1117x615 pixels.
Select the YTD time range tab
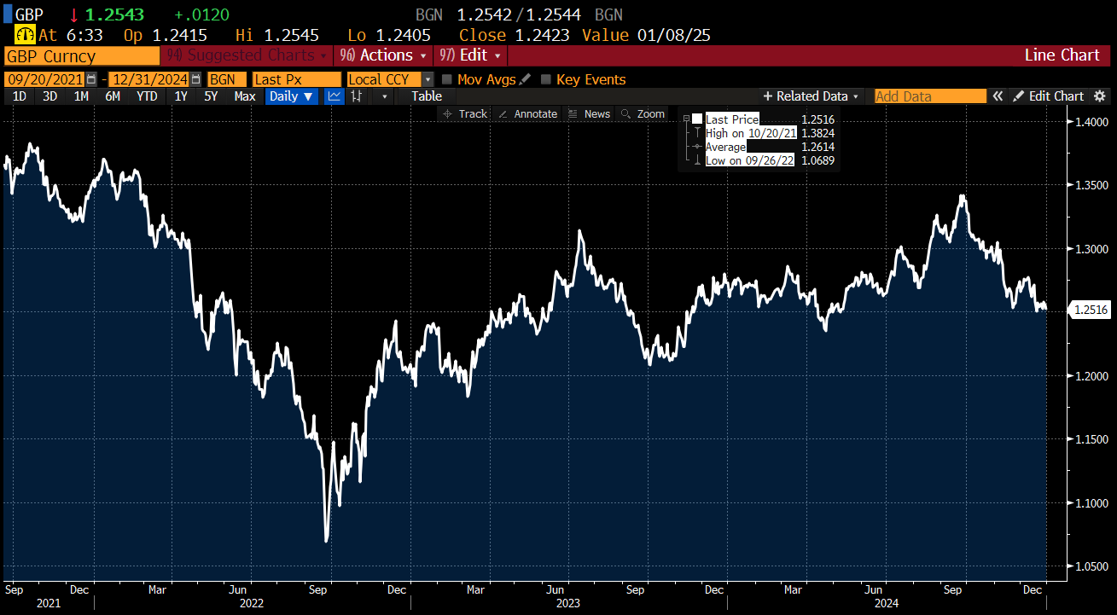[147, 96]
